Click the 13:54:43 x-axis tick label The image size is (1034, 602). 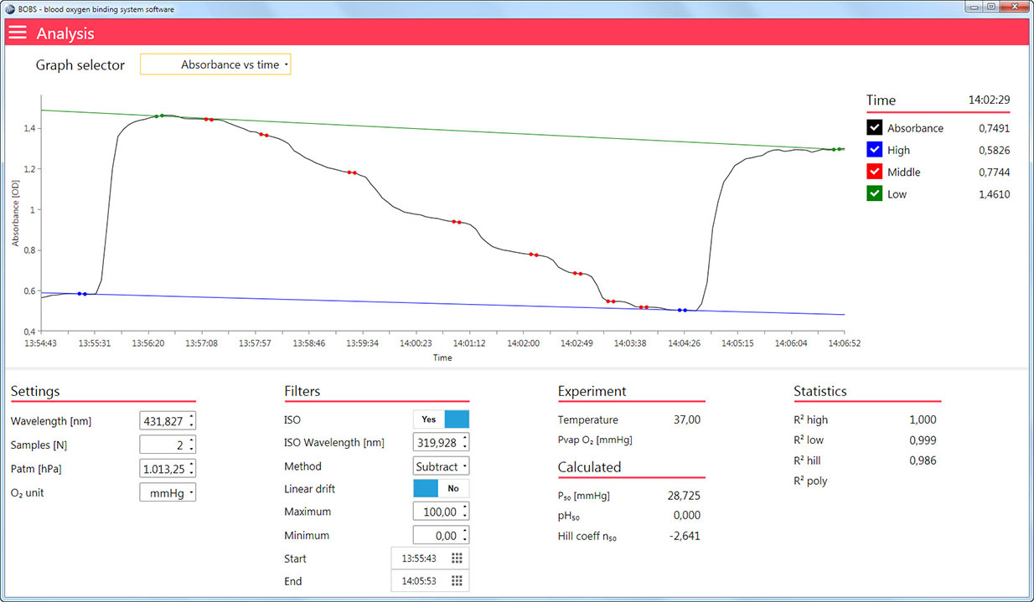[x=41, y=343]
